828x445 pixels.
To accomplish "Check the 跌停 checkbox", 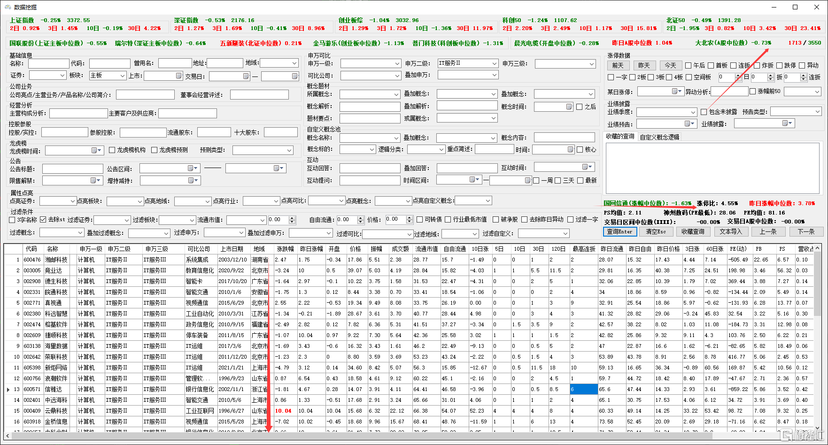I will pyautogui.click(x=779, y=66).
